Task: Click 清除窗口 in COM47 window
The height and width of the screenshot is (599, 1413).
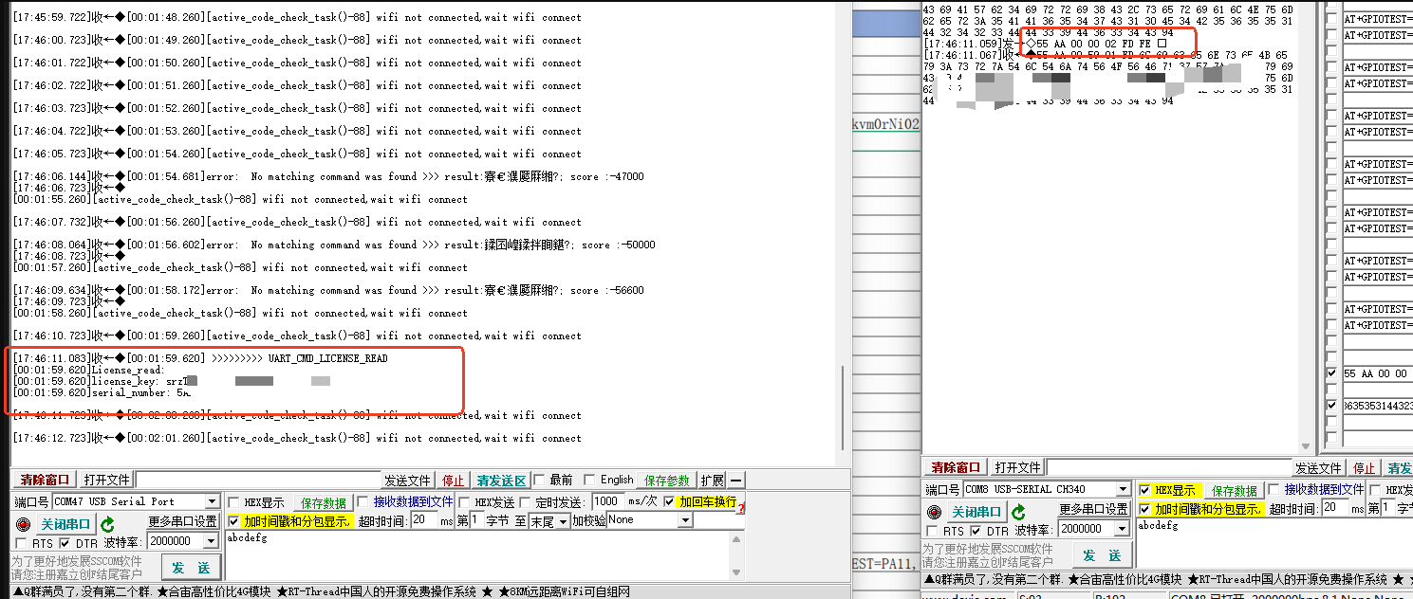Action: (45, 480)
